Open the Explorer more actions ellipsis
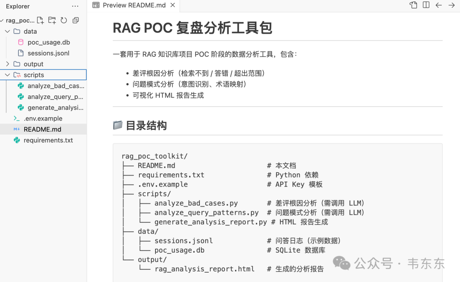This screenshot has width=460, height=282. 75,6
